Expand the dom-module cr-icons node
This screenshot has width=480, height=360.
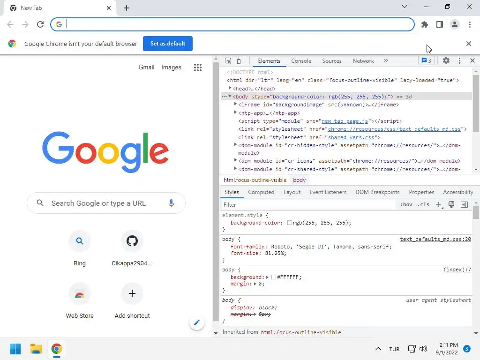pos(235,160)
